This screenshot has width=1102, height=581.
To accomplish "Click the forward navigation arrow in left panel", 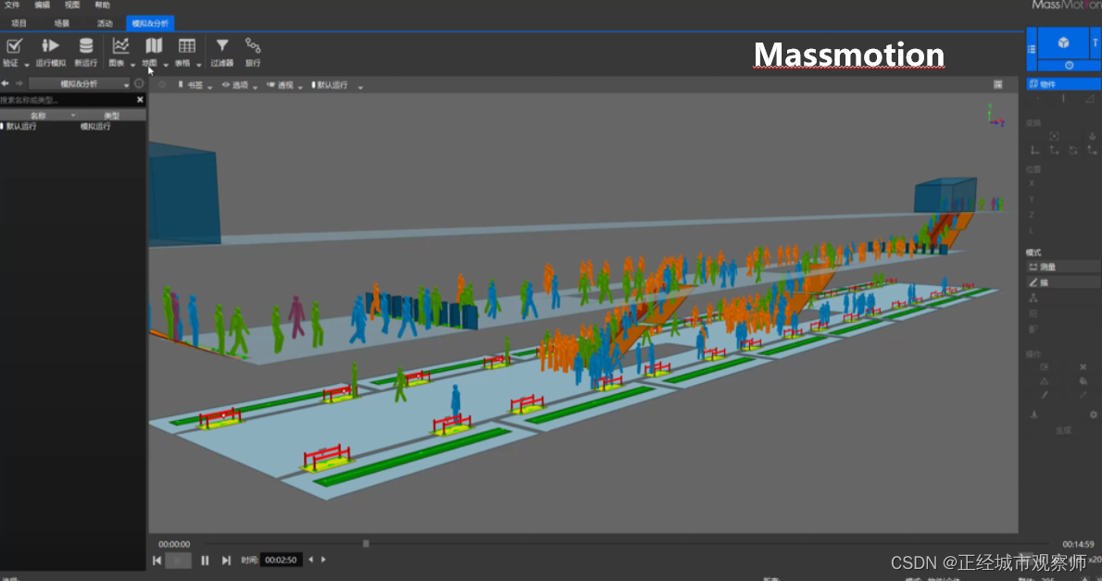I will coord(19,83).
